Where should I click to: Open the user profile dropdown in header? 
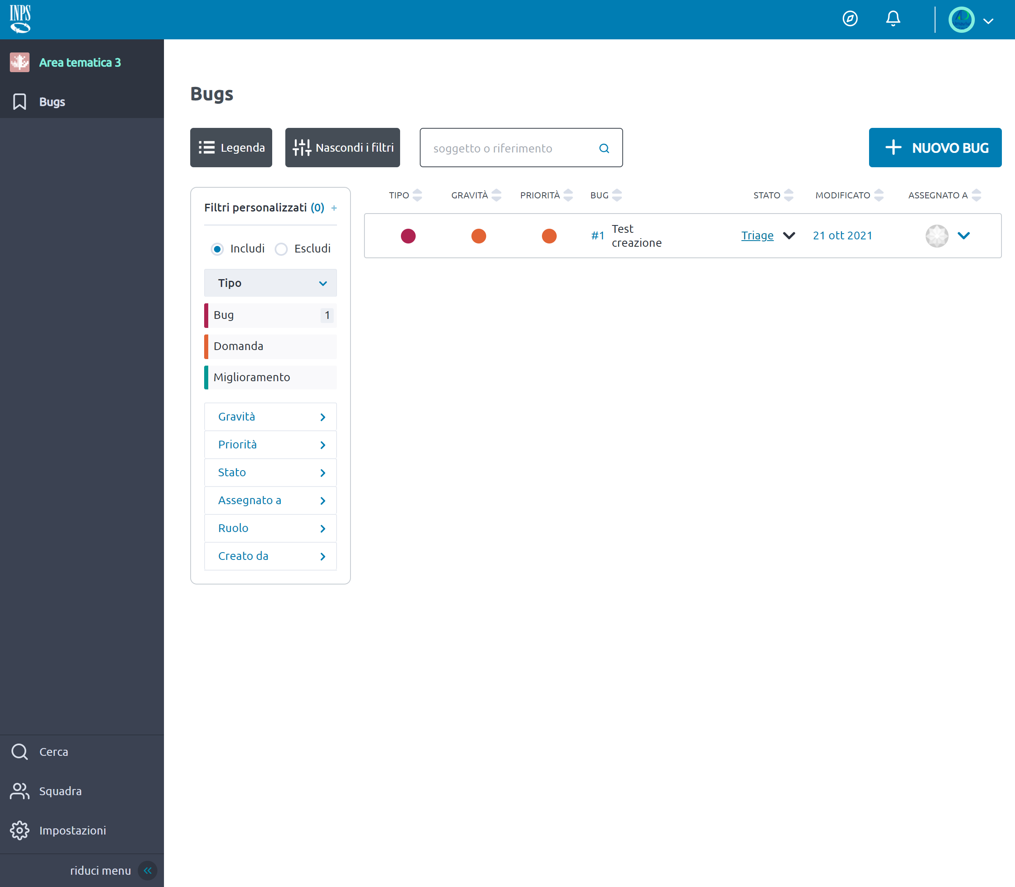(x=988, y=21)
